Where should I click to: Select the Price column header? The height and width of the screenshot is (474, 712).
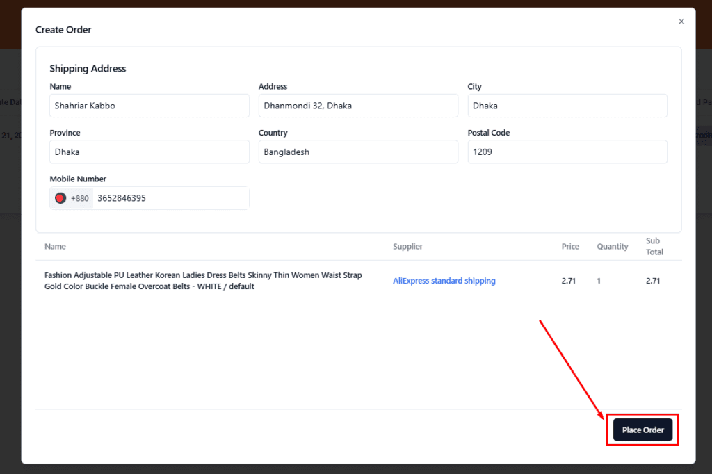tap(570, 246)
